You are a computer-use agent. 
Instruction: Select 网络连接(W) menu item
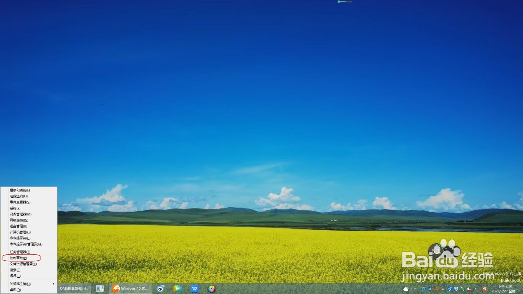[x=29, y=220]
